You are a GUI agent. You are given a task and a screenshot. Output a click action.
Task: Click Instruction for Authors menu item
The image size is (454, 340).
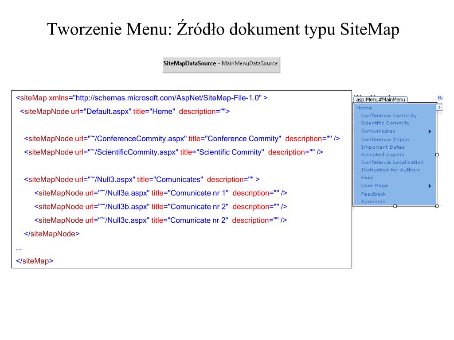(x=391, y=170)
